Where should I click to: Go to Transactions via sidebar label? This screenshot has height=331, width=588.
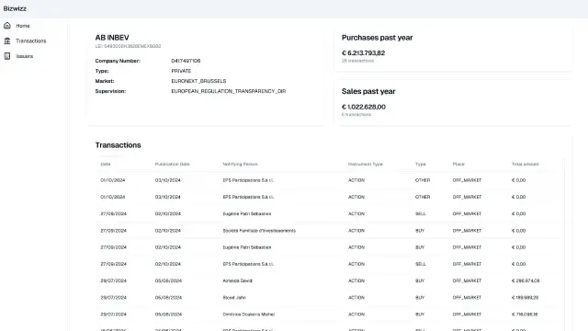[x=31, y=40]
